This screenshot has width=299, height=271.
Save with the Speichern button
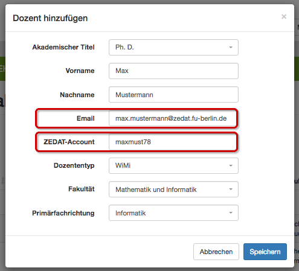tap(265, 252)
